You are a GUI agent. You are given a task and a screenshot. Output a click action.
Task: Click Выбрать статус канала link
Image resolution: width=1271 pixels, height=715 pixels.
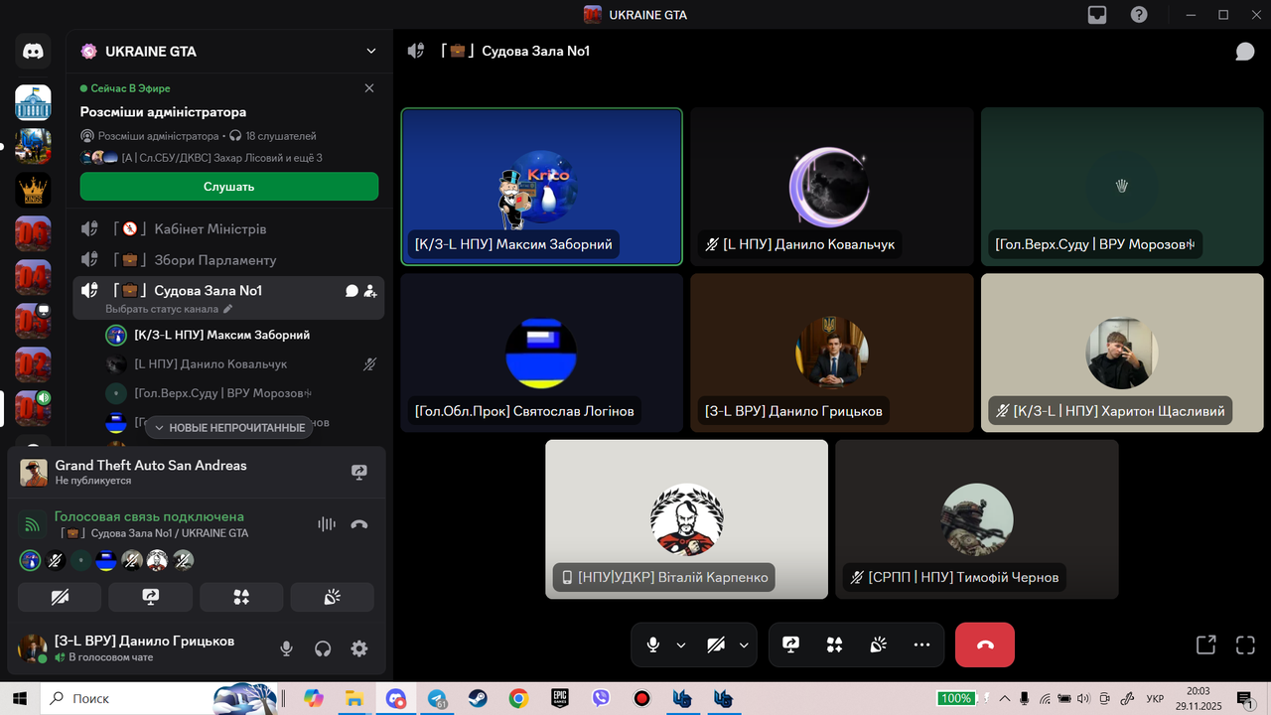click(163, 309)
